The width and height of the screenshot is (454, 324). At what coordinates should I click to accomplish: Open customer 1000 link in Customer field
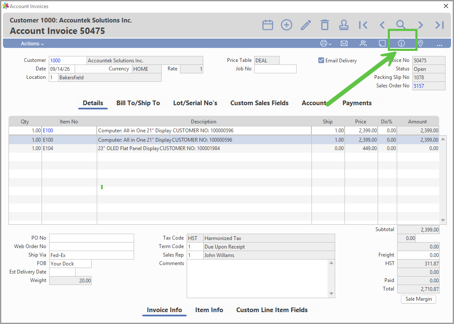(x=55, y=61)
